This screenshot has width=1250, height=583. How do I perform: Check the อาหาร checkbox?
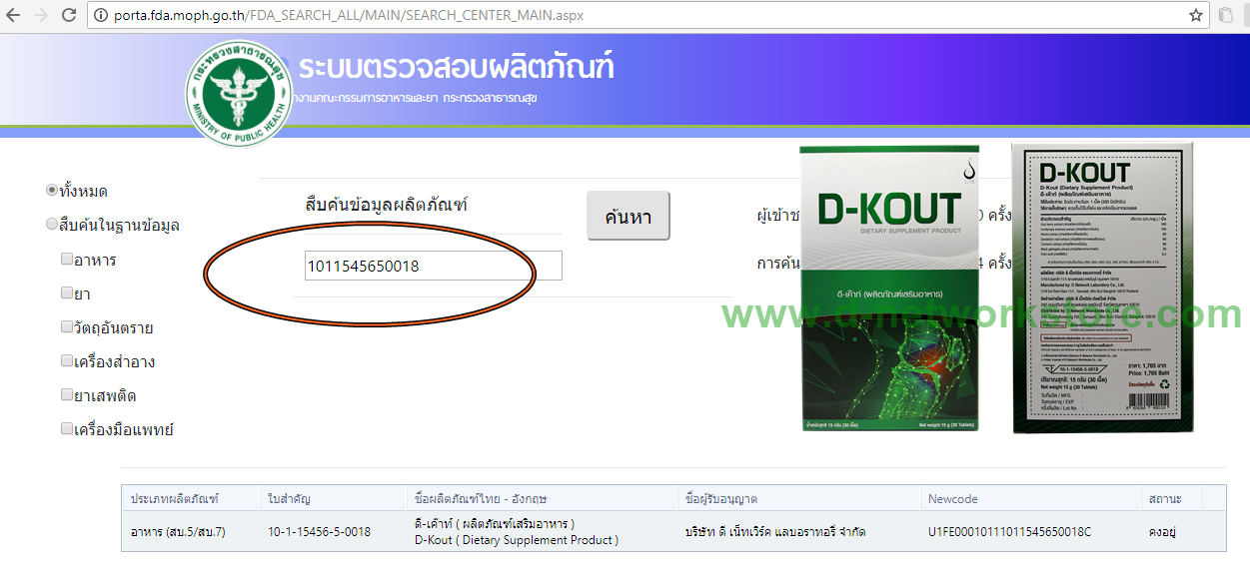[x=67, y=259]
